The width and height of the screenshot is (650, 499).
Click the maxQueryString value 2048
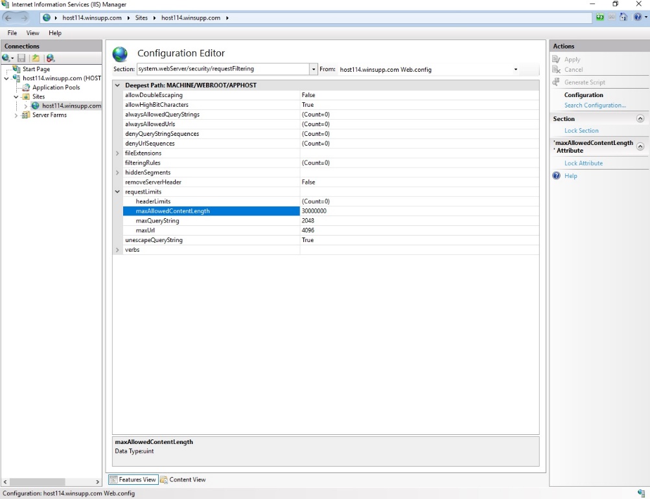click(308, 221)
